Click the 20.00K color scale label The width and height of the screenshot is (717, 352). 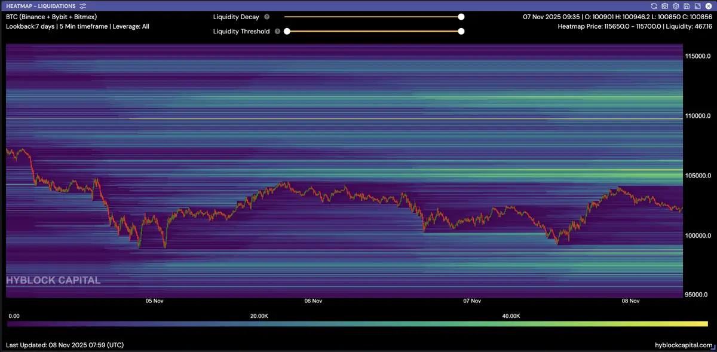[x=259, y=316]
